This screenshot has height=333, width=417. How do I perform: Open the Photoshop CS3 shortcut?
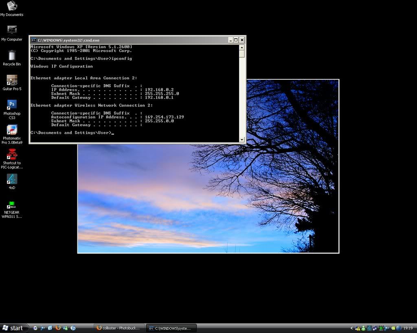point(12,105)
